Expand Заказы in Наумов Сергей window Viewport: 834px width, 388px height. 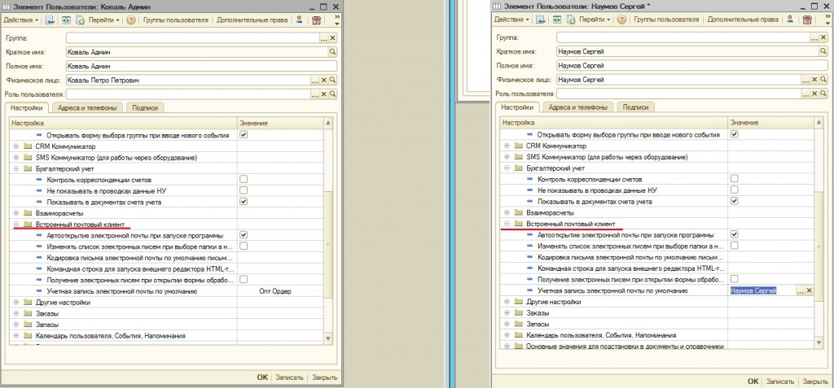[x=507, y=313]
